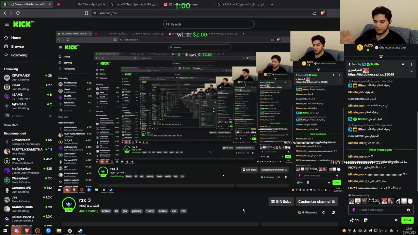
Task: Click the purple microphone icon in chat
Action: click(354, 210)
